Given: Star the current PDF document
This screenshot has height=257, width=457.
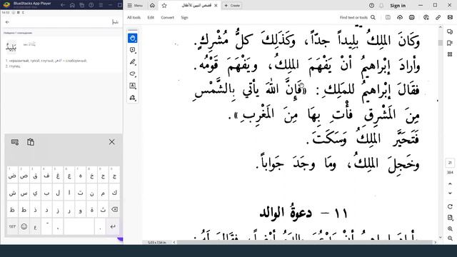Looking at the screenshot, I should (x=164, y=6).
